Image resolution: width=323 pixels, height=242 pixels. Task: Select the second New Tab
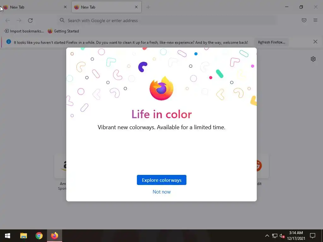click(106, 7)
